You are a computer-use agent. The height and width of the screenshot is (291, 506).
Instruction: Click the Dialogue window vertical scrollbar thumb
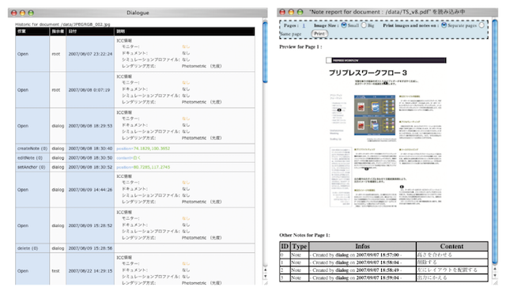click(x=266, y=51)
